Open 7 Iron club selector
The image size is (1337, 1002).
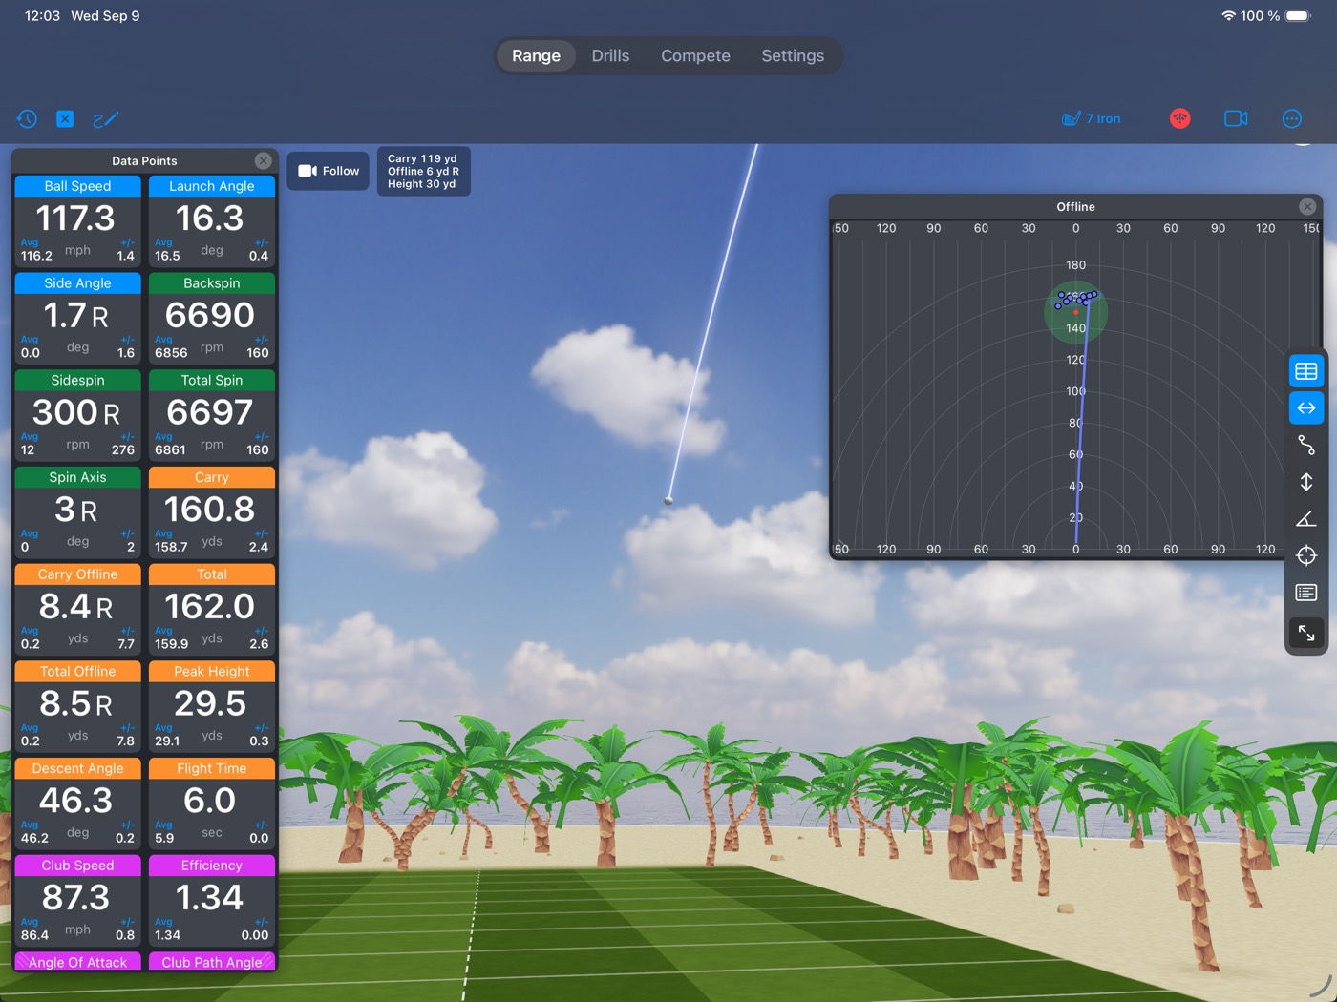[x=1092, y=119]
